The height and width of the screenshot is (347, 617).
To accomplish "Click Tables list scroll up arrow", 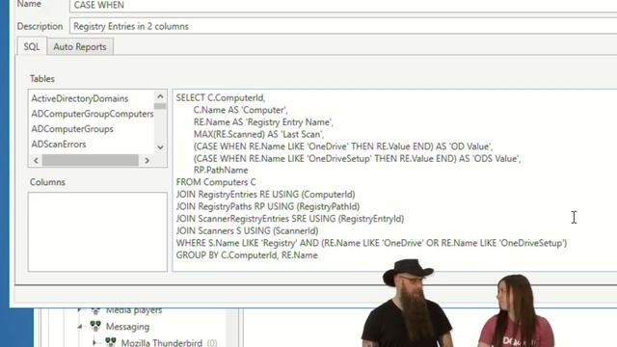I will (x=160, y=96).
